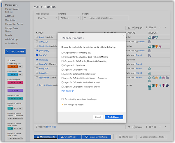Go to Manage User Groups in sidebar
The image size is (175, 143).
(14, 24)
